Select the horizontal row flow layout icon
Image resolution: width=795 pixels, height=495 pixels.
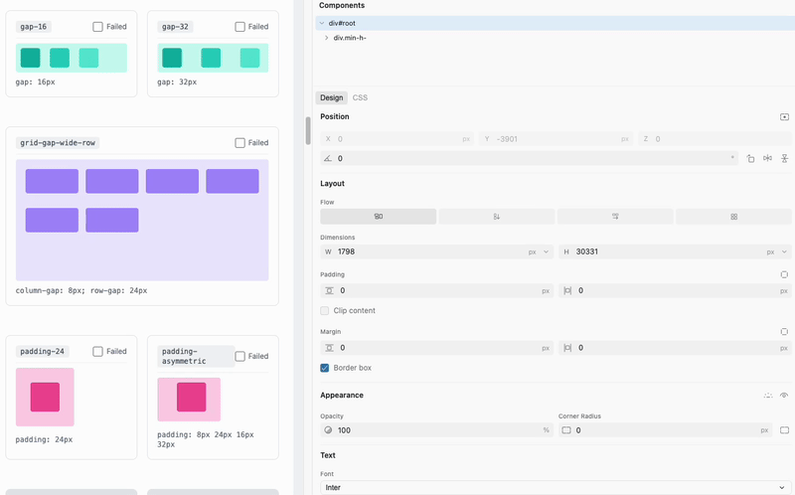pos(378,216)
